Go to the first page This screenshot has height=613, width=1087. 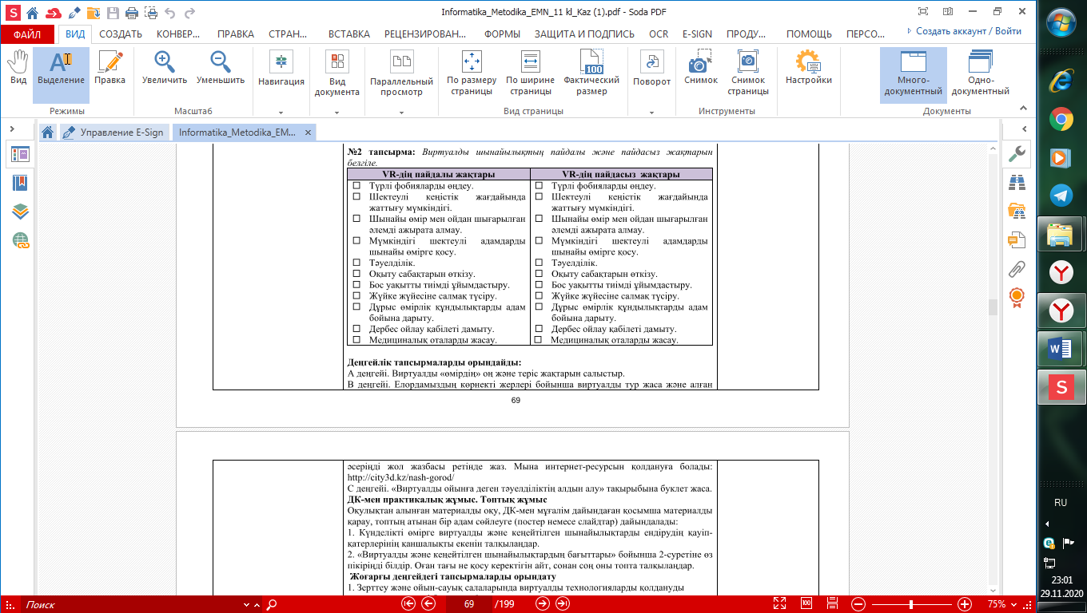point(408,604)
